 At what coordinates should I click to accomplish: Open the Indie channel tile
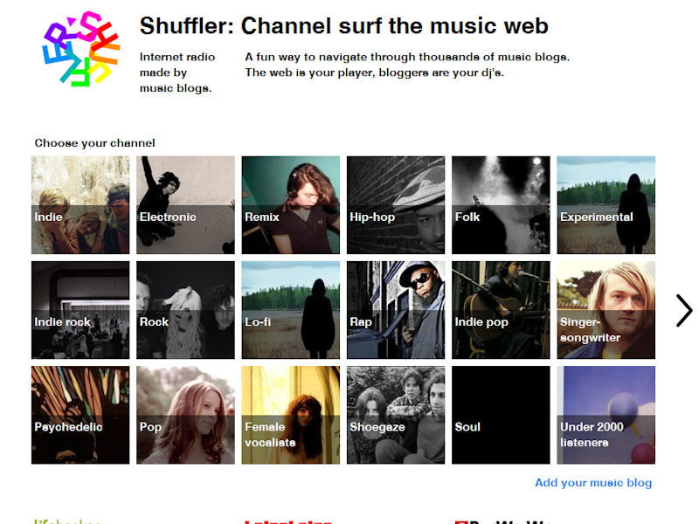[80, 205]
